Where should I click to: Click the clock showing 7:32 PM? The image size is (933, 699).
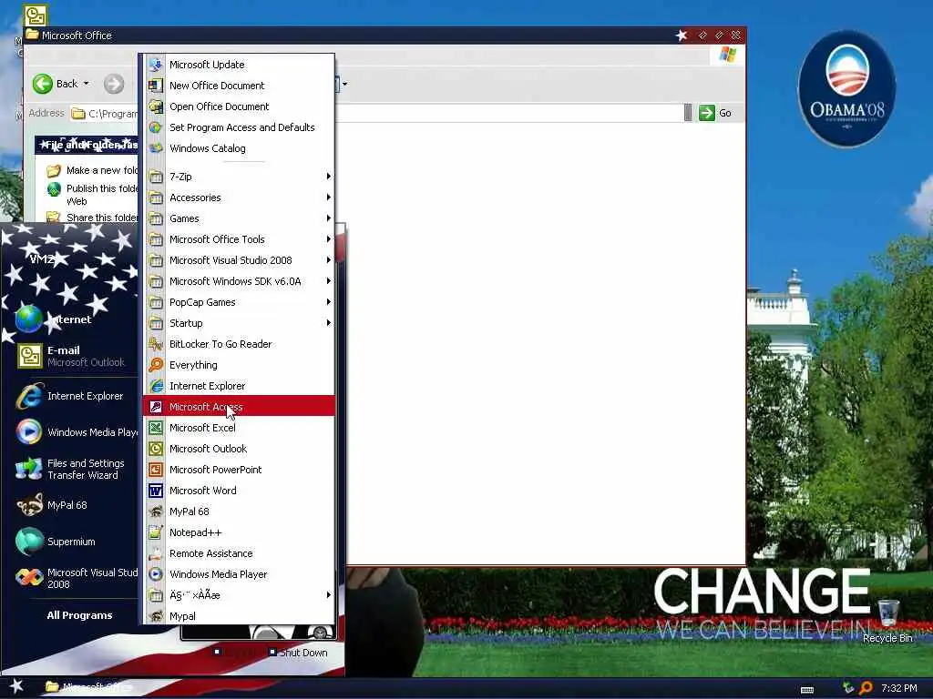[x=899, y=688]
